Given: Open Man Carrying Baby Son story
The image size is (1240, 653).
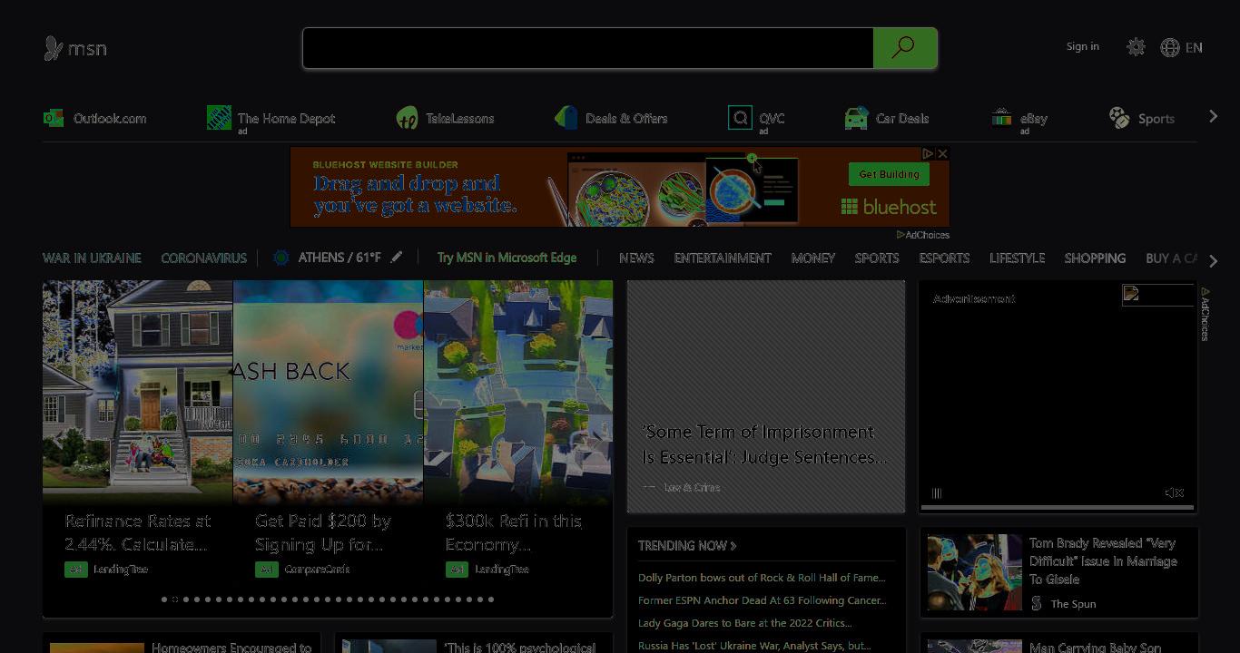Looking at the screenshot, I should (1095, 648).
